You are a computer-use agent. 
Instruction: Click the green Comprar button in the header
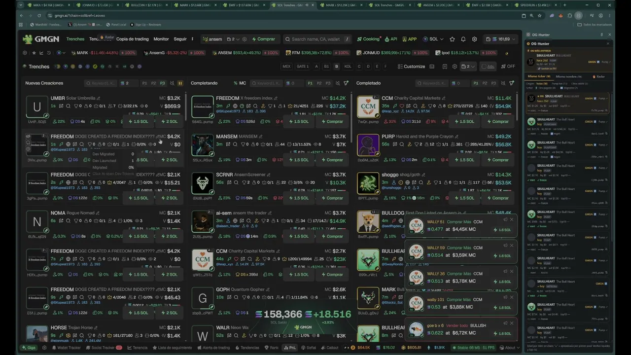click(x=263, y=39)
